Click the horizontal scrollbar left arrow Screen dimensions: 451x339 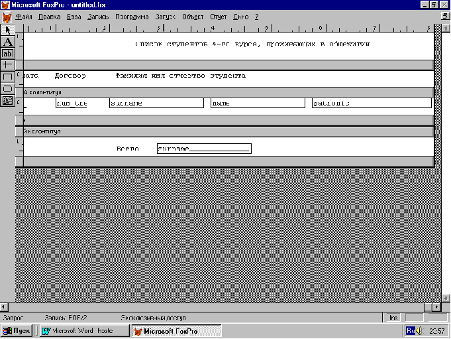tap(4, 307)
